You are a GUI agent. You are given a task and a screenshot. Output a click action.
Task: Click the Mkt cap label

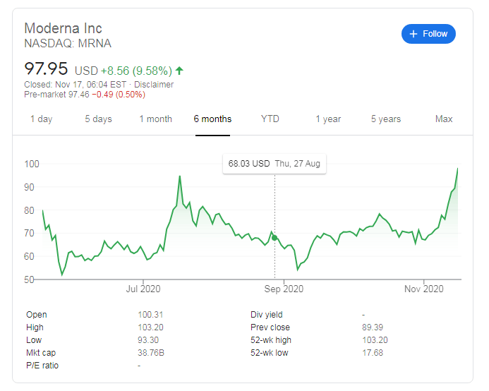[x=41, y=353]
